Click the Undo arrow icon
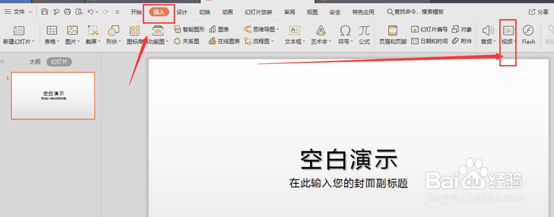The width and height of the screenshot is (554, 217). point(90,12)
